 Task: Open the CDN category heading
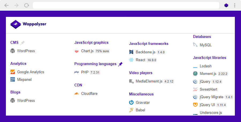78,85
